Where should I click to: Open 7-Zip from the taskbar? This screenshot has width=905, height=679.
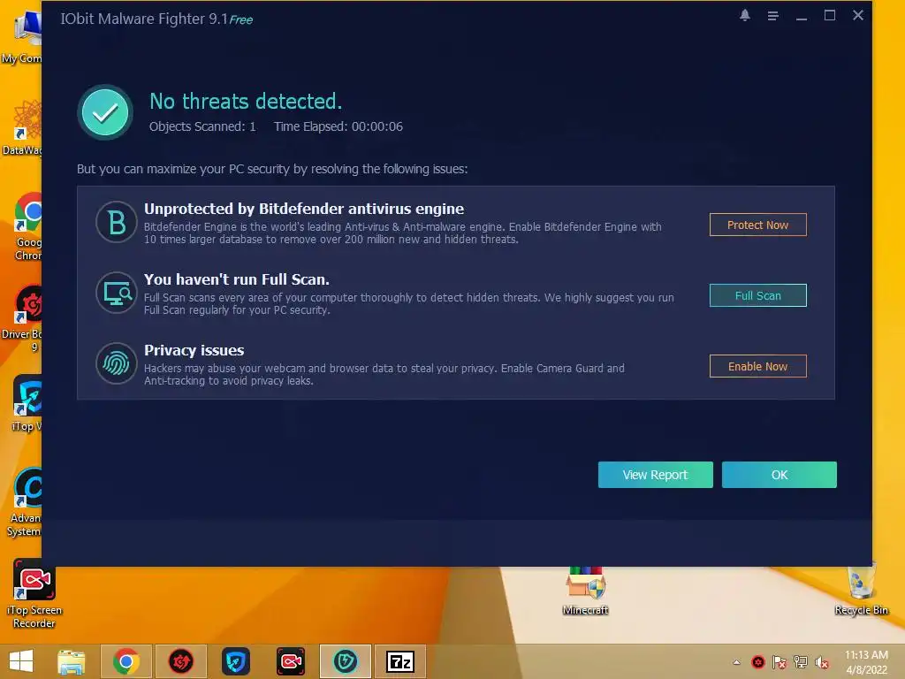[x=400, y=661]
